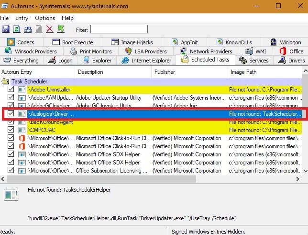Switch to Drivers tab
Viewport: 308px width, 235px height.
tap(292, 61)
